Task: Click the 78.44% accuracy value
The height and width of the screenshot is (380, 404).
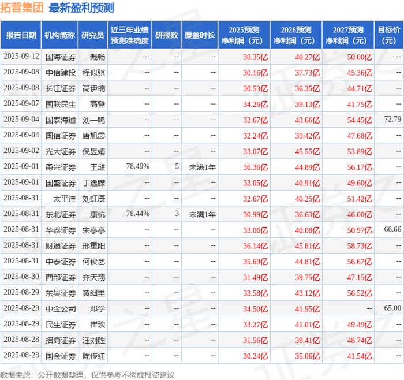Action: pos(138,214)
